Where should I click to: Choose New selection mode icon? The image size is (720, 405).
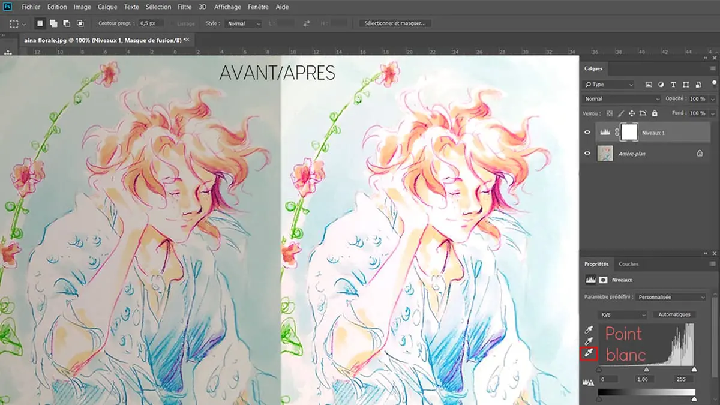pyautogui.click(x=41, y=23)
